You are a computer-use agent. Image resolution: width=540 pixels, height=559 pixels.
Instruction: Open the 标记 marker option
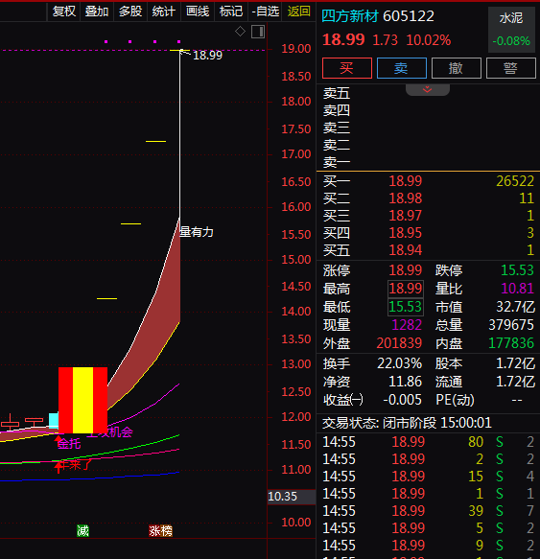[x=231, y=12]
